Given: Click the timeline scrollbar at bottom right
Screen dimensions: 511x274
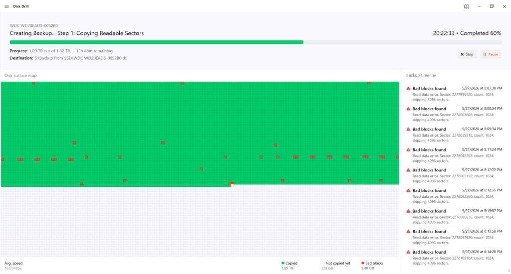Looking at the screenshot, I should coord(509,271).
